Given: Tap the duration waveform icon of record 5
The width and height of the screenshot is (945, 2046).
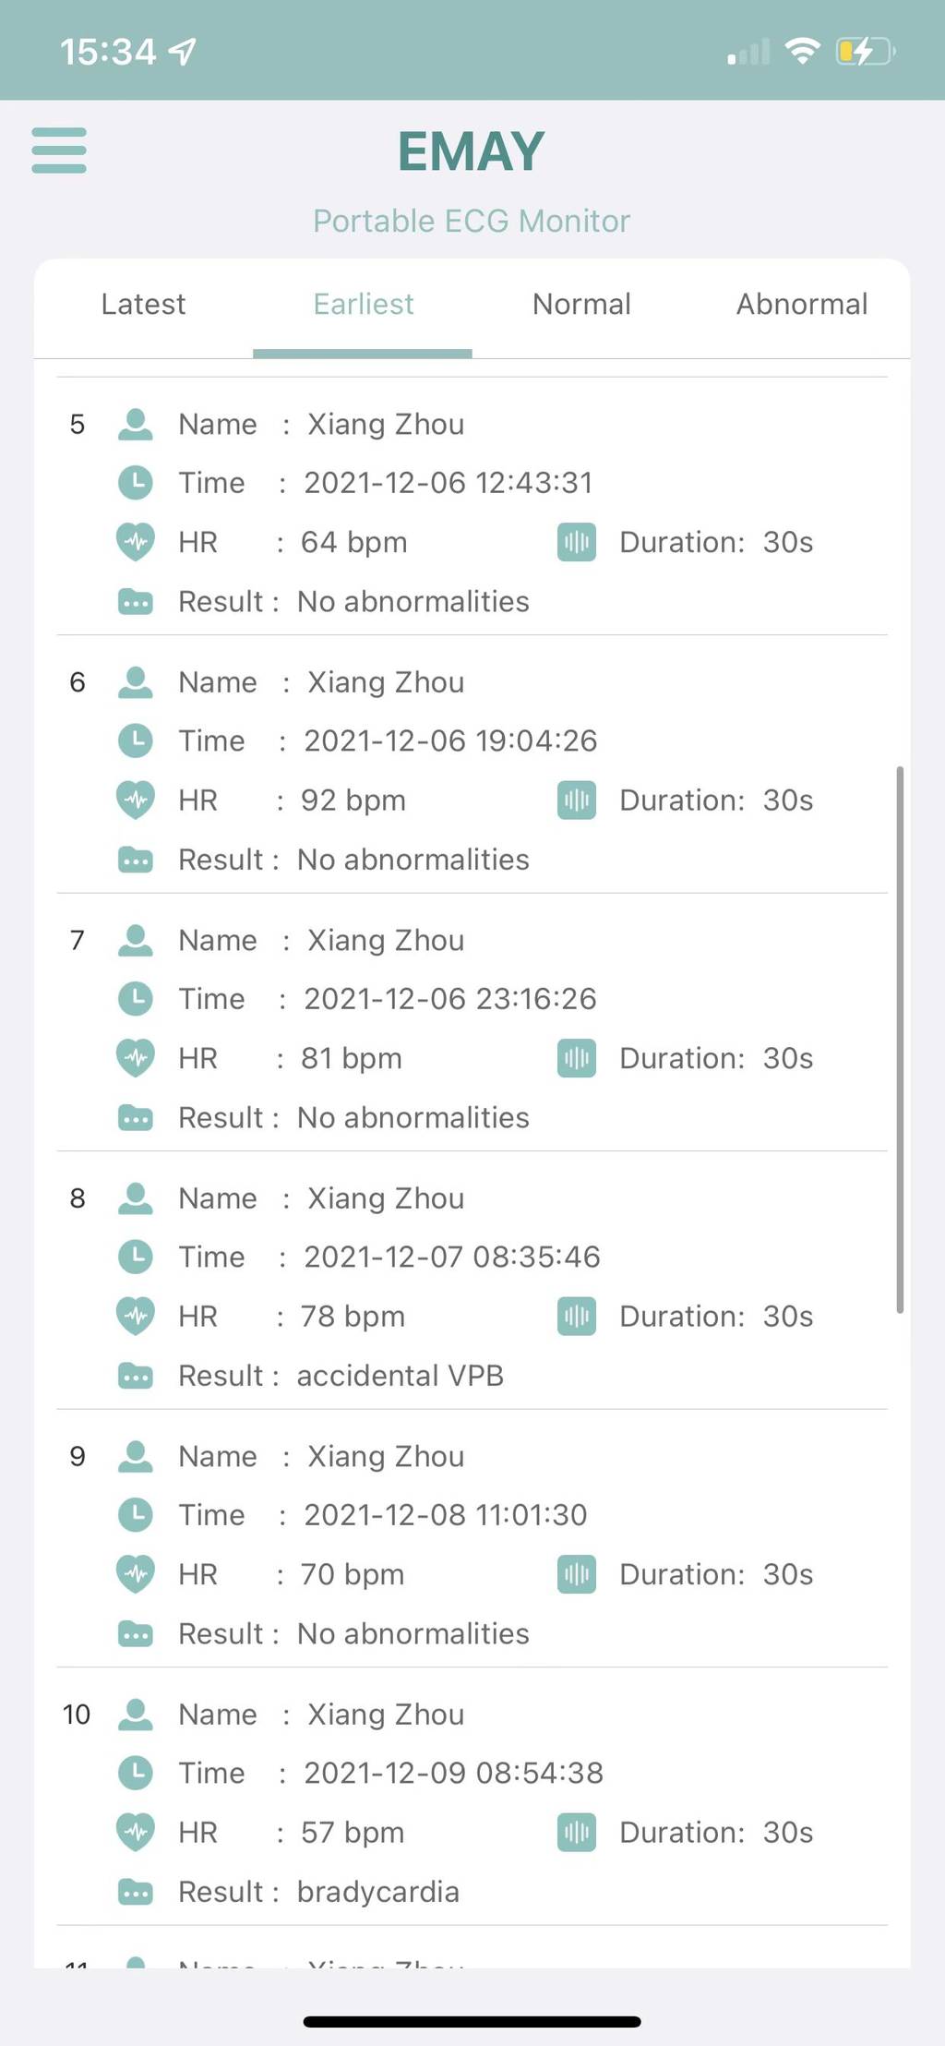Looking at the screenshot, I should click(577, 542).
